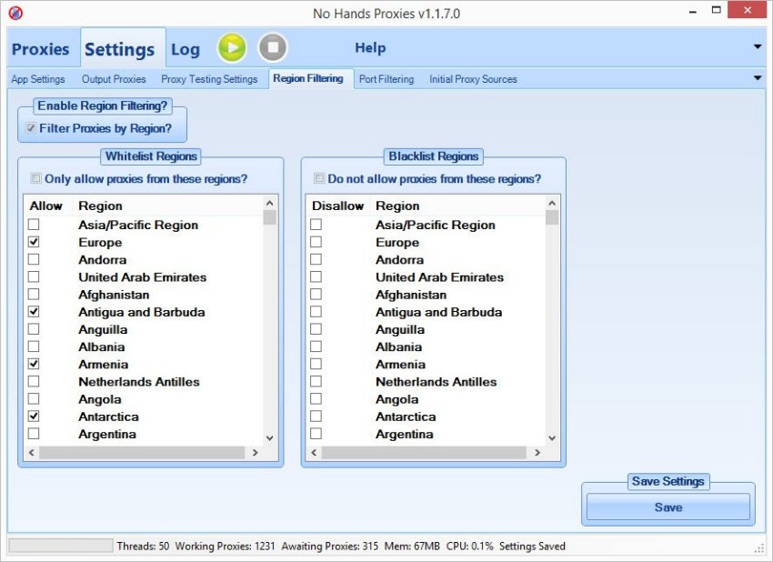Viewport: 773px width, 562px height.
Task: Uncheck Allow box for Antarctica
Action: [x=34, y=416]
